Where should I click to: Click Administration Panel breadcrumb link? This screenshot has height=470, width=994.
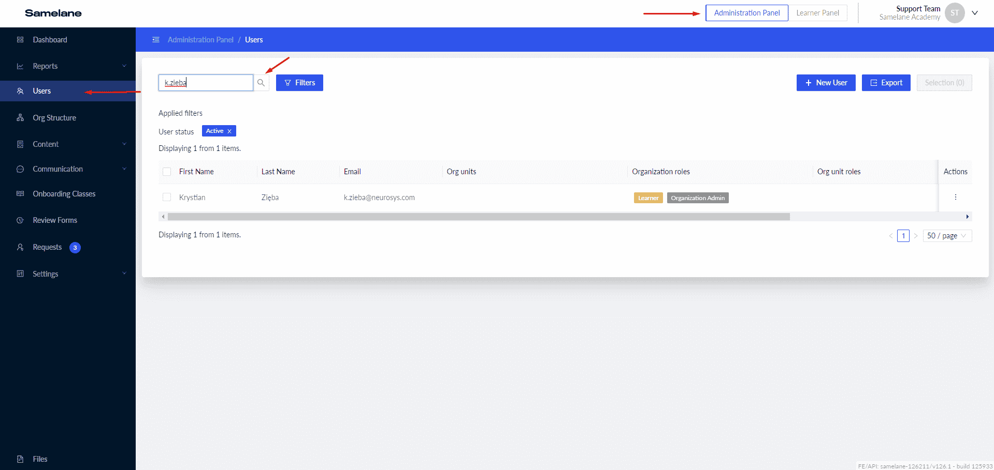[x=200, y=40]
